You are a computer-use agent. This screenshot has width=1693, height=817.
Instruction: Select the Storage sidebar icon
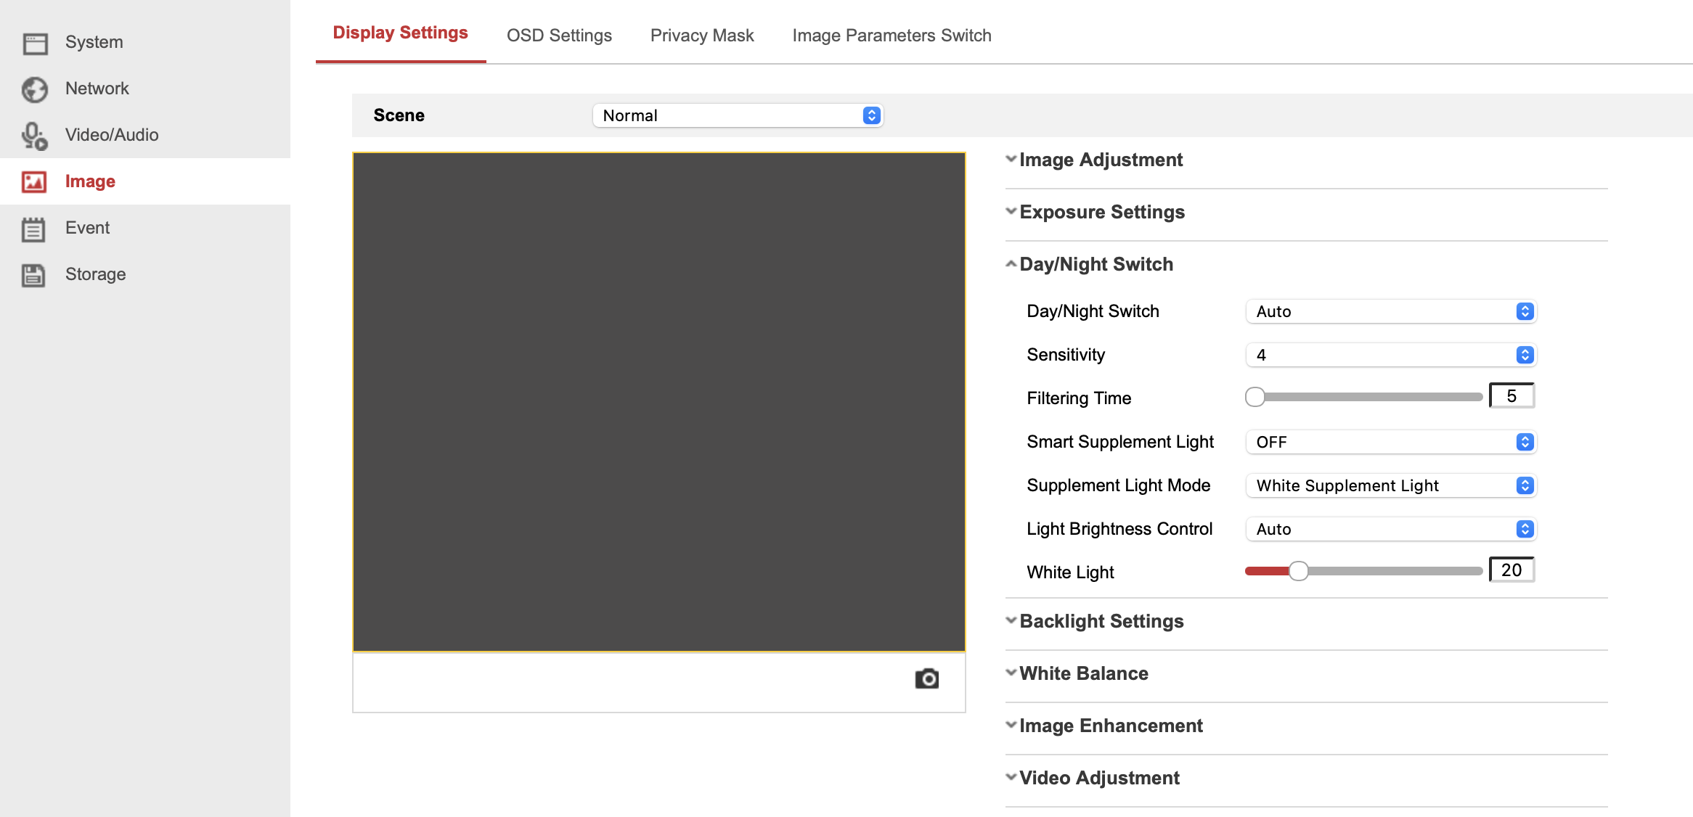[34, 274]
